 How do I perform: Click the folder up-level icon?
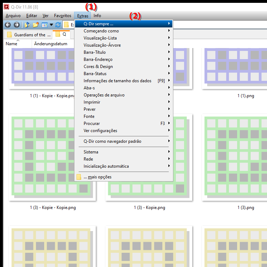point(27,25)
